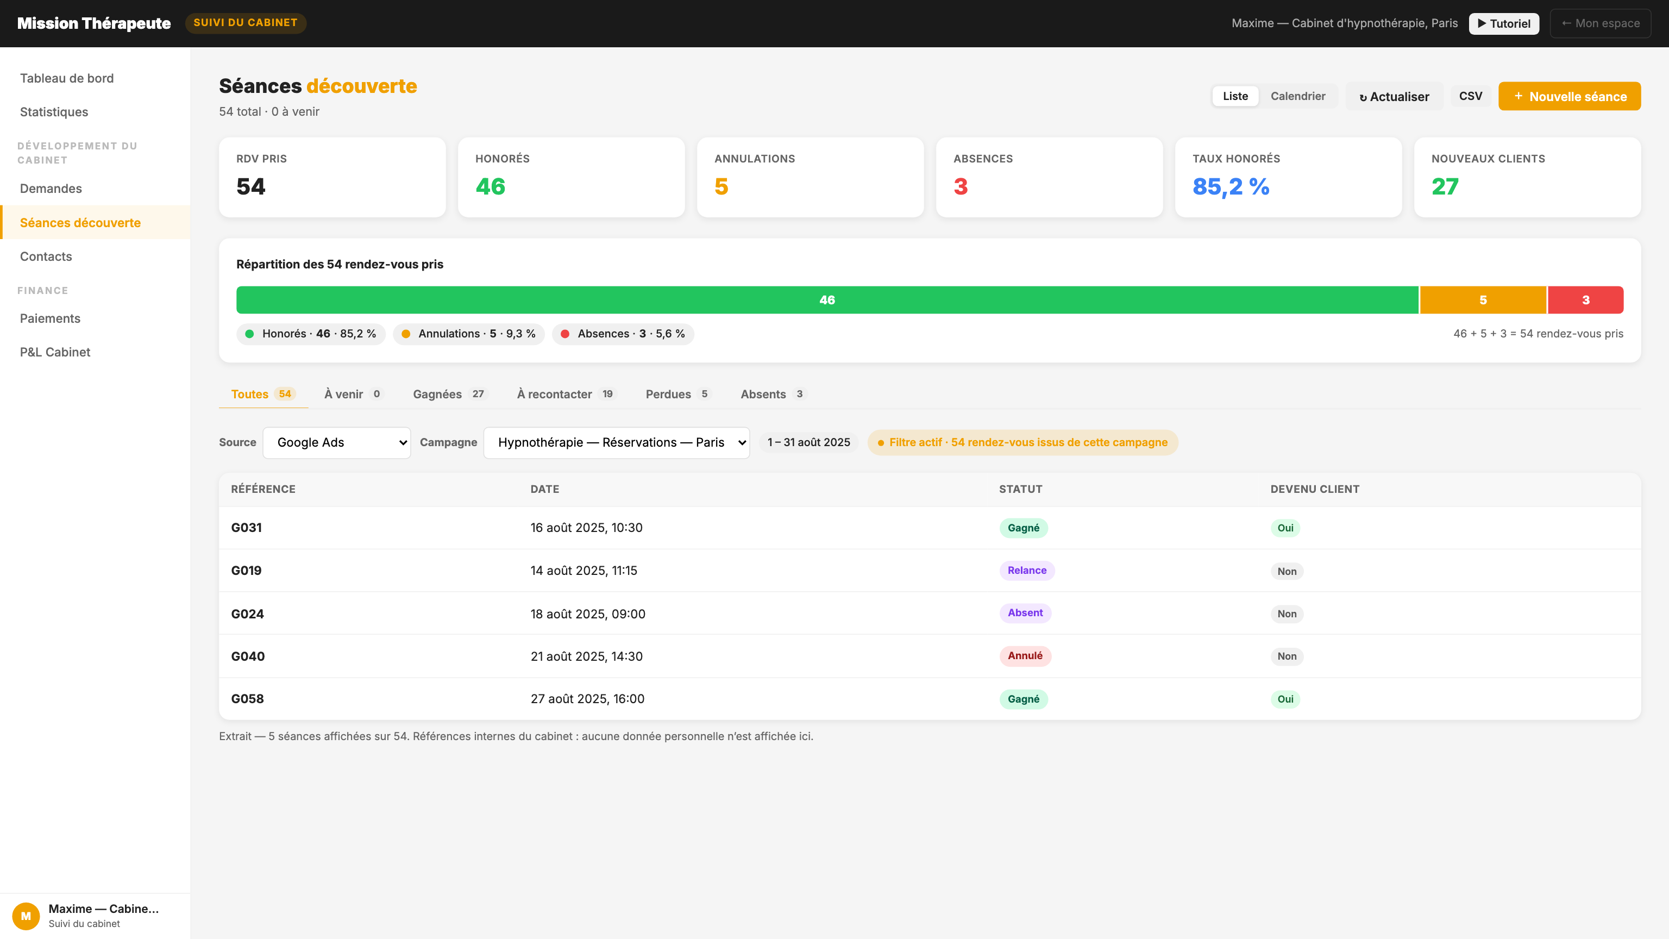Screen dimensions: 1669x939
Task: Open Paiements in the sidebar
Action: pos(95,318)
